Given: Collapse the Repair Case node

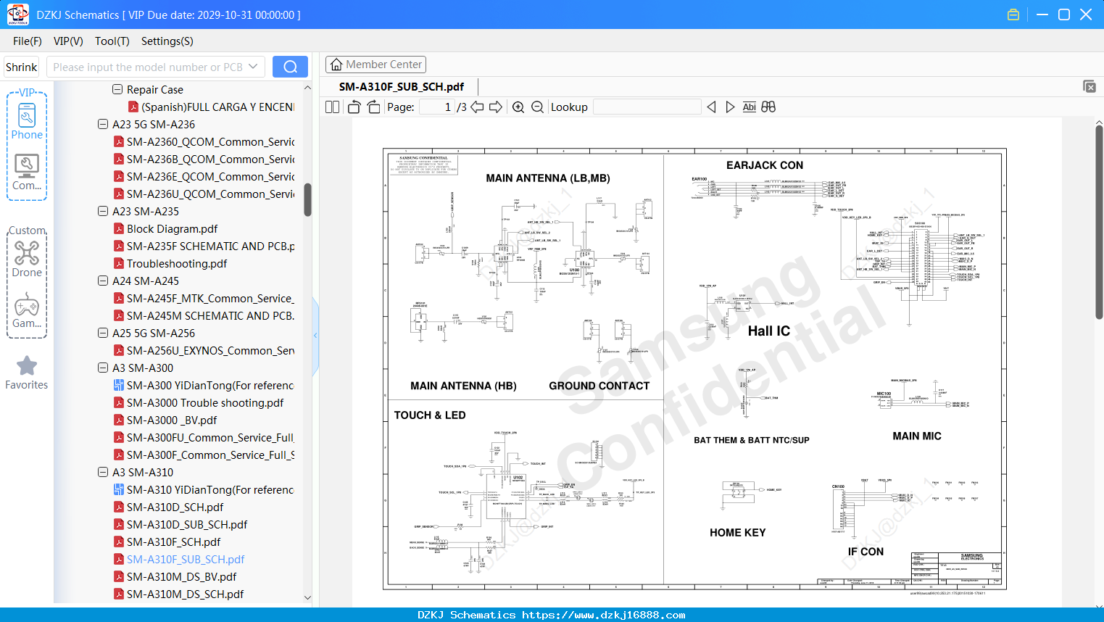Looking at the screenshot, I should pos(117,89).
